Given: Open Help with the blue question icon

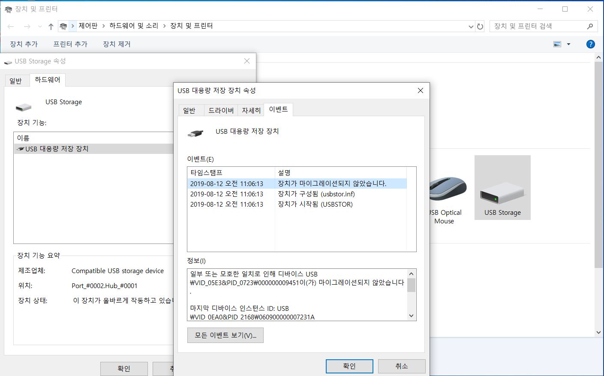Looking at the screenshot, I should [x=590, y=44].
